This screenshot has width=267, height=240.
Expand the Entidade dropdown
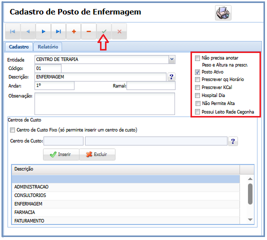click(x=172, y=59)
